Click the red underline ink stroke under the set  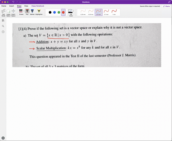point(58,38)
